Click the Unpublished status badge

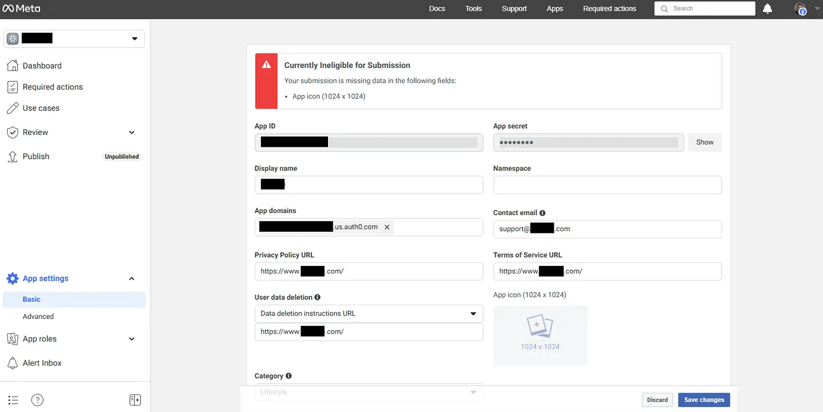pyautogui.click(x=122, y=157)
